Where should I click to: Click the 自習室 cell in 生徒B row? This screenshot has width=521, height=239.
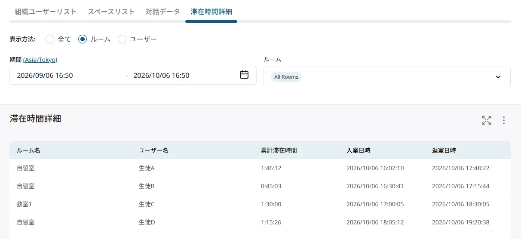pyautogui.click(x=25, y=186)
